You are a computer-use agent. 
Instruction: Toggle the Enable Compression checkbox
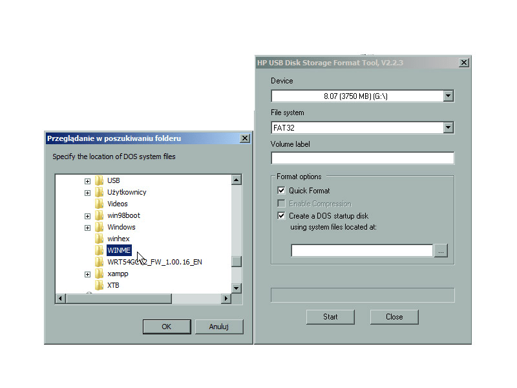tap(281, 203)
